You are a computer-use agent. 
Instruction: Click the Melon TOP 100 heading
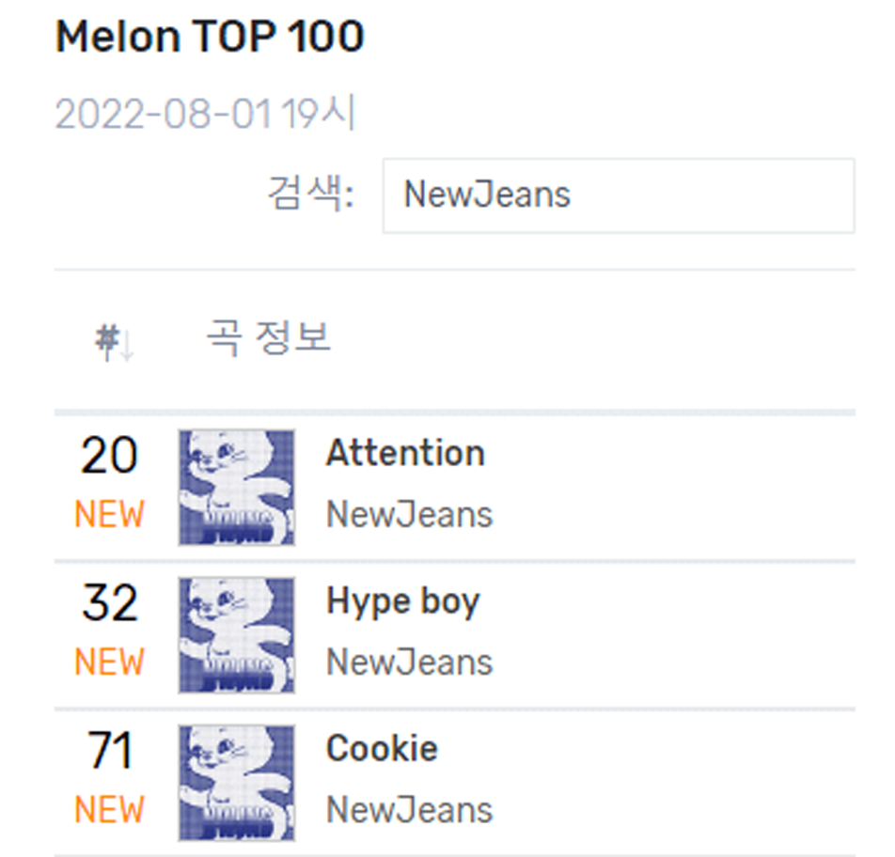point(210,37)
